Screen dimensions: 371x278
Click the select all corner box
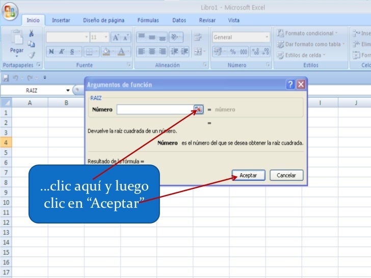(6, 103)
